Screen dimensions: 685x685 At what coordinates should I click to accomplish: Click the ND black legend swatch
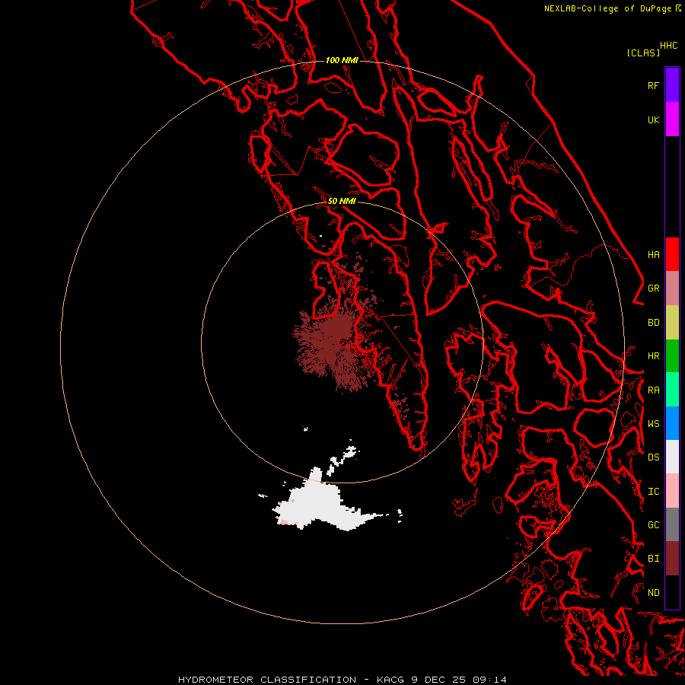pyautogui.click(x=672, y=592)
